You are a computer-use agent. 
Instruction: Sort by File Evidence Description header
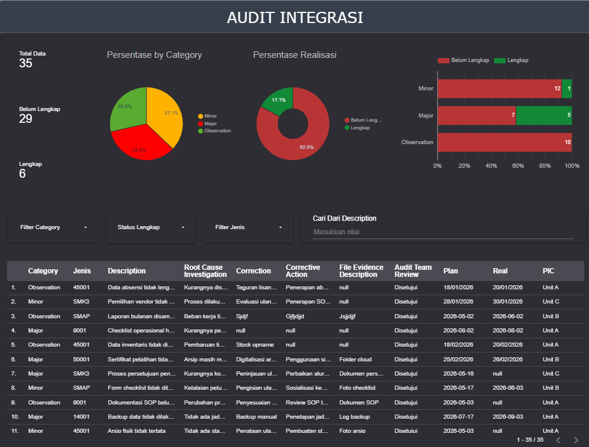coord(361,271)
